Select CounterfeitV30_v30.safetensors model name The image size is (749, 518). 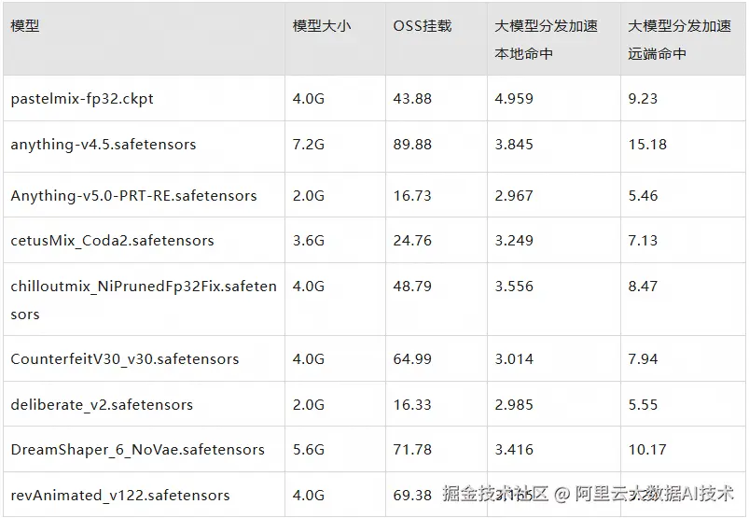click(x=125, y=359)
